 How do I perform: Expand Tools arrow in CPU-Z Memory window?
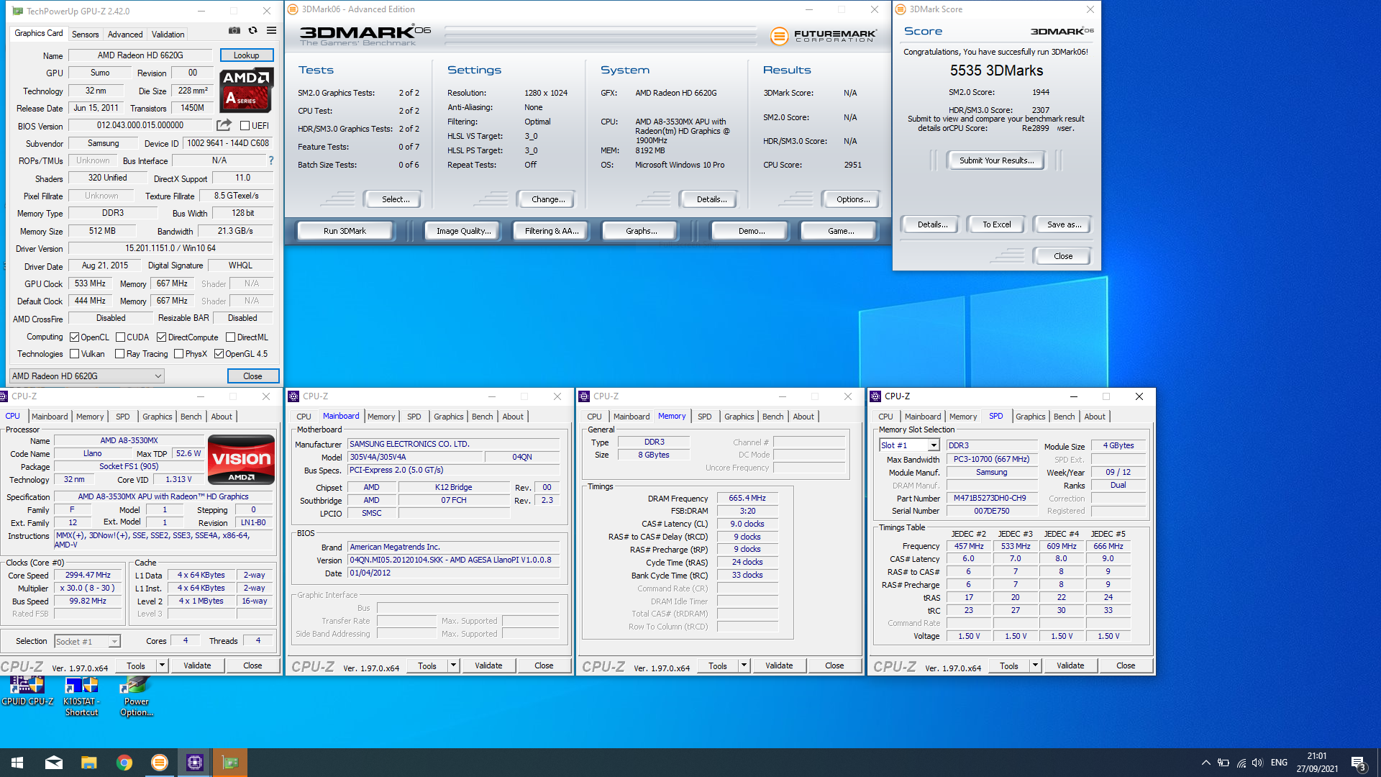point(744,665)
